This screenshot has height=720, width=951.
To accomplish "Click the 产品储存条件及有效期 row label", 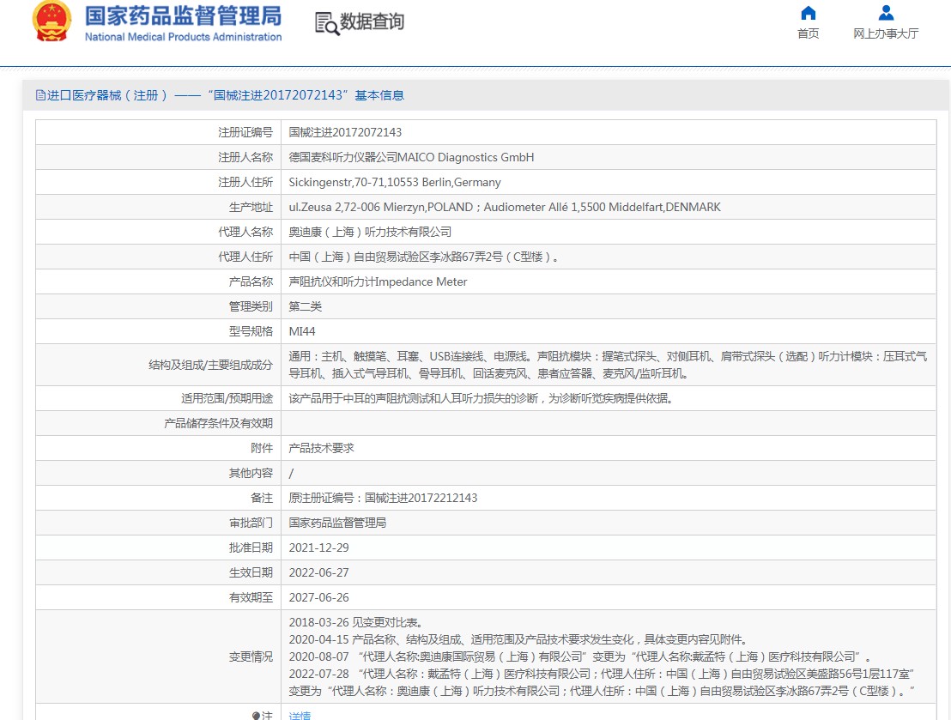I will (x=218, y=423).
